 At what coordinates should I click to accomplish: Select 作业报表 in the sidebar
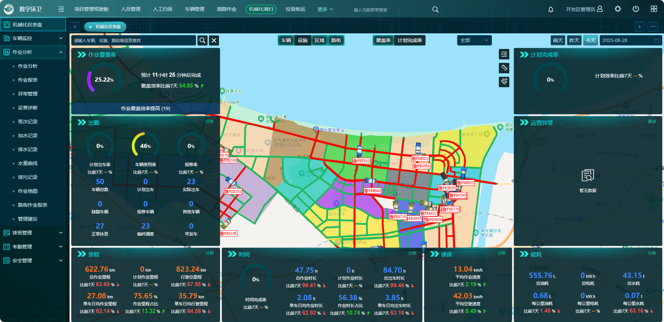tap(28, 80)
